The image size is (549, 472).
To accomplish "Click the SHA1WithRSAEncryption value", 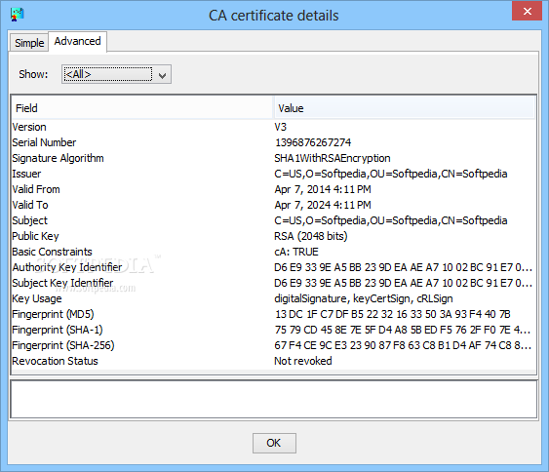I will click(332, 158).
